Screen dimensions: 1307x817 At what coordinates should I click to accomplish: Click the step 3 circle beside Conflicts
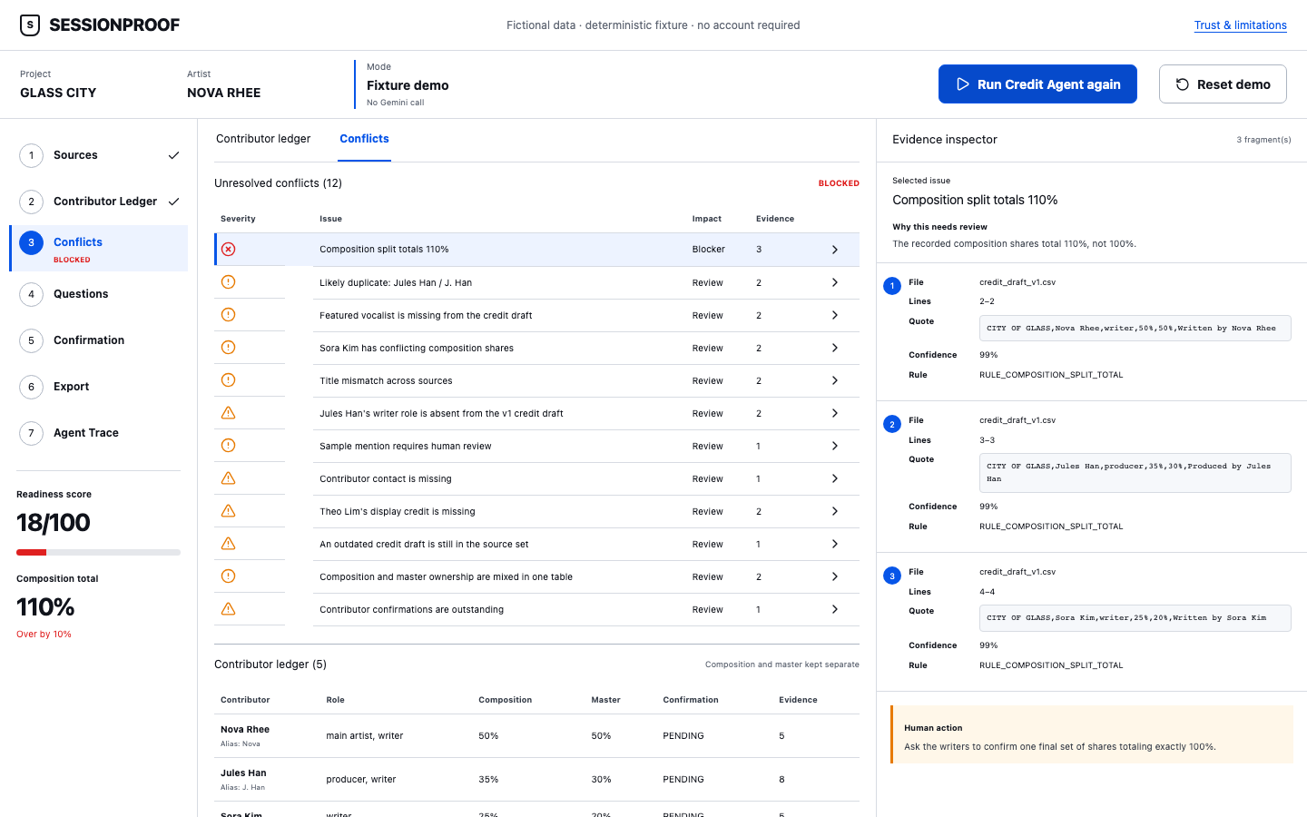[x=31, y=242]
